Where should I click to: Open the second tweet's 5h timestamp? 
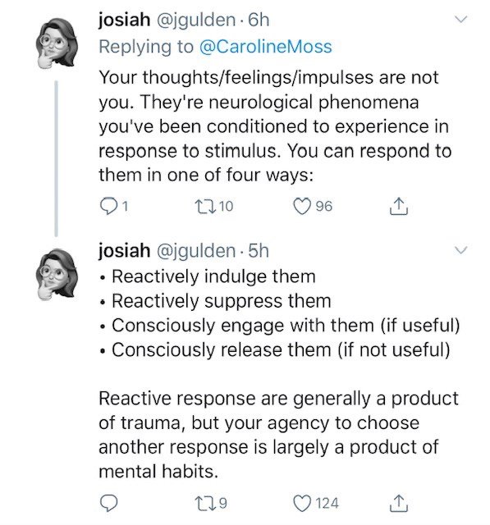(x=259, y=251)
